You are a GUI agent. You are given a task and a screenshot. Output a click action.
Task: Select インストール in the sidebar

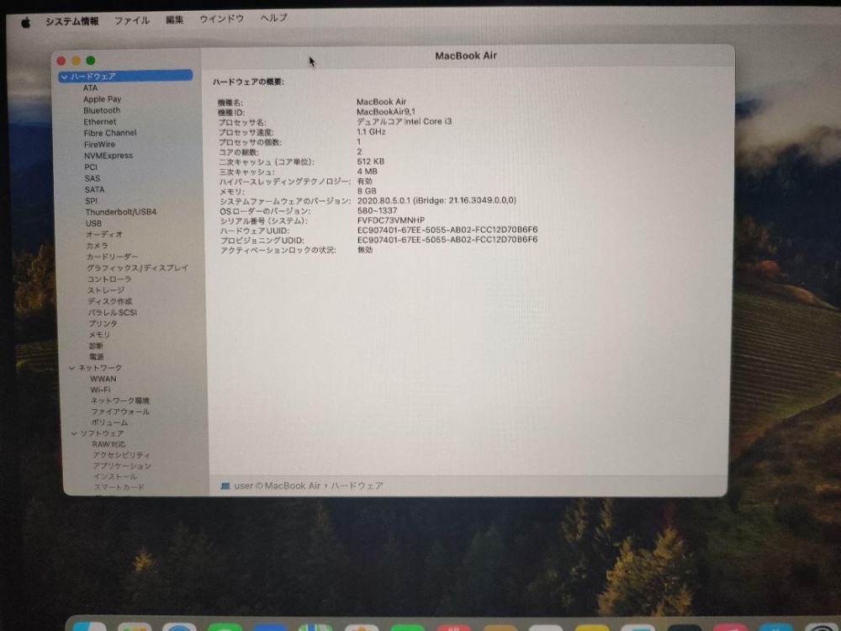click(115, 476)
